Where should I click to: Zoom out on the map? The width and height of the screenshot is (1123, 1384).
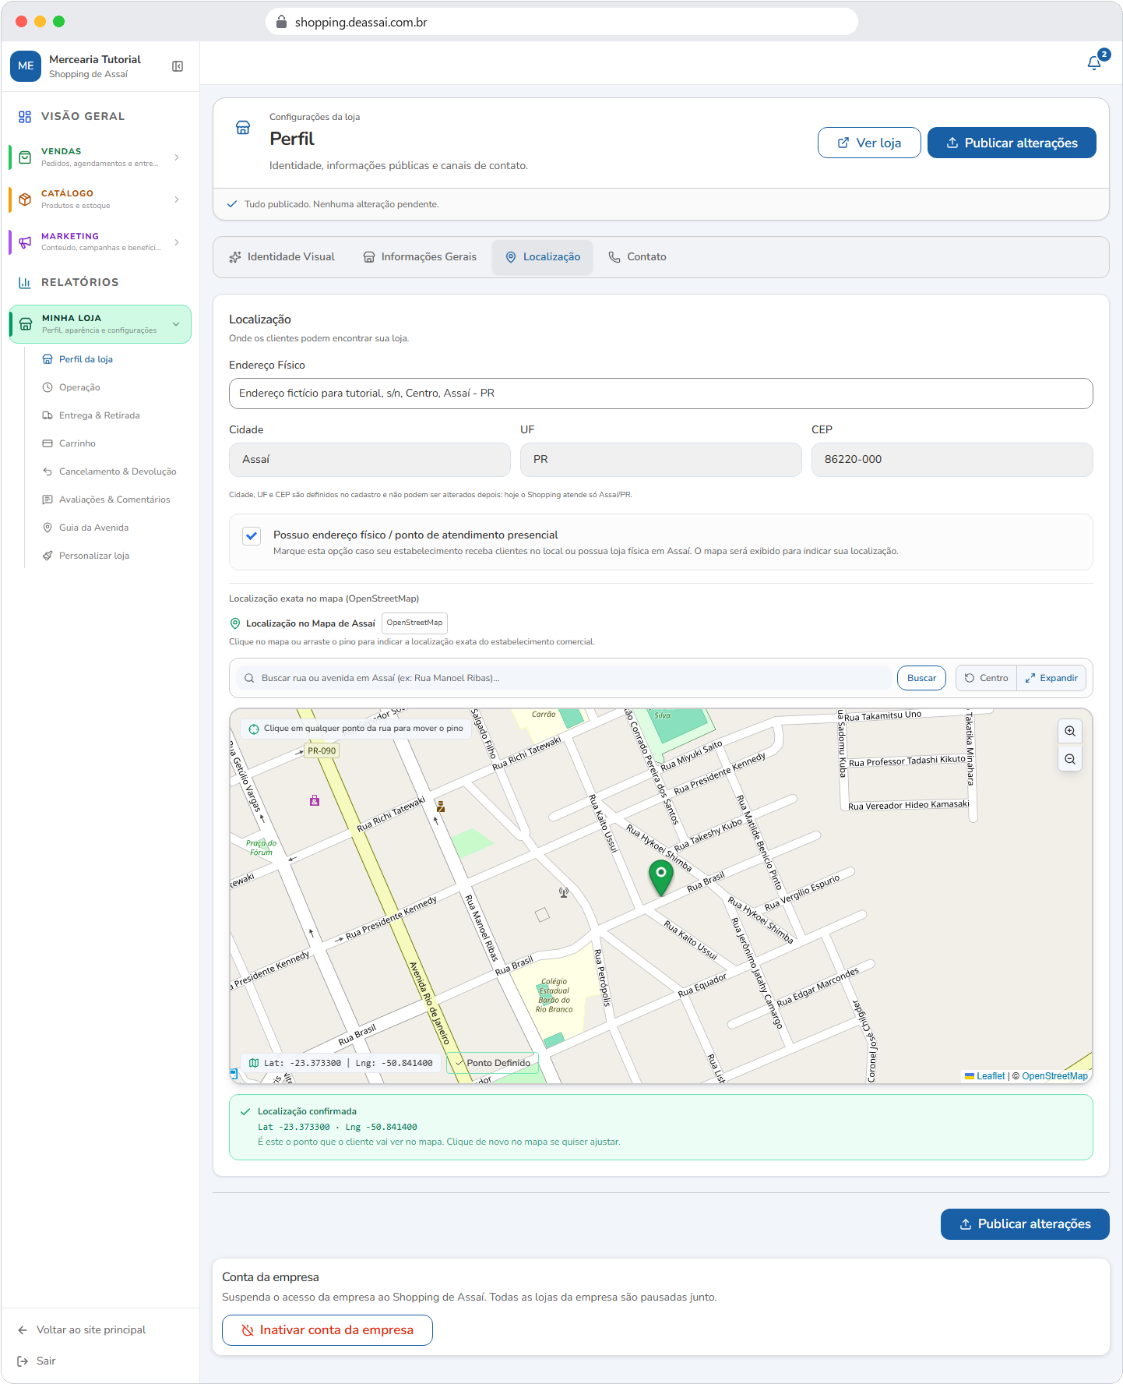point(1070,759)
